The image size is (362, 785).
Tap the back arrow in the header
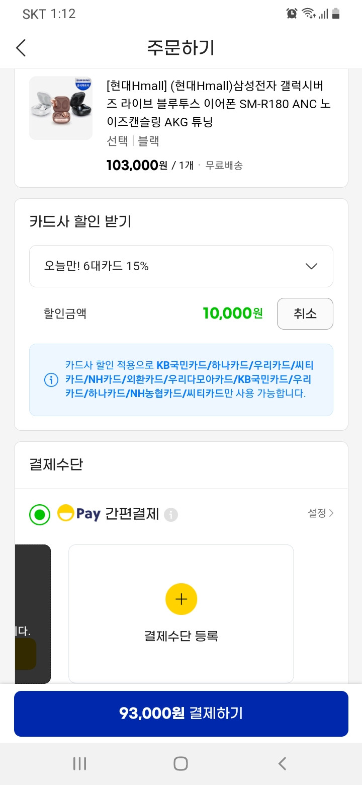pos(21,48)
